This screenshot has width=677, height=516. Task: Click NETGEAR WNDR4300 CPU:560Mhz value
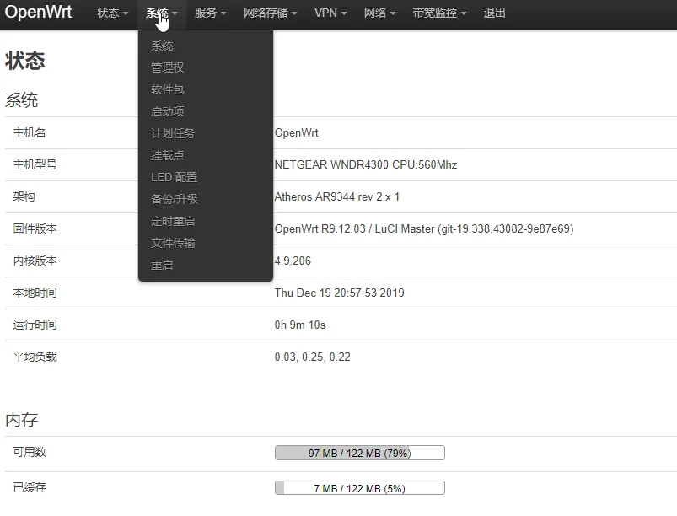click(x=366, y=164)
